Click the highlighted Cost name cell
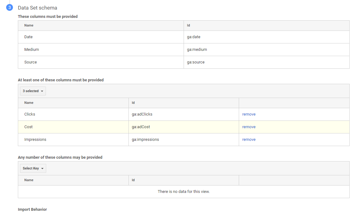This screenshot has height=212, width=358. pyautogui.click(x=28, y=127)
